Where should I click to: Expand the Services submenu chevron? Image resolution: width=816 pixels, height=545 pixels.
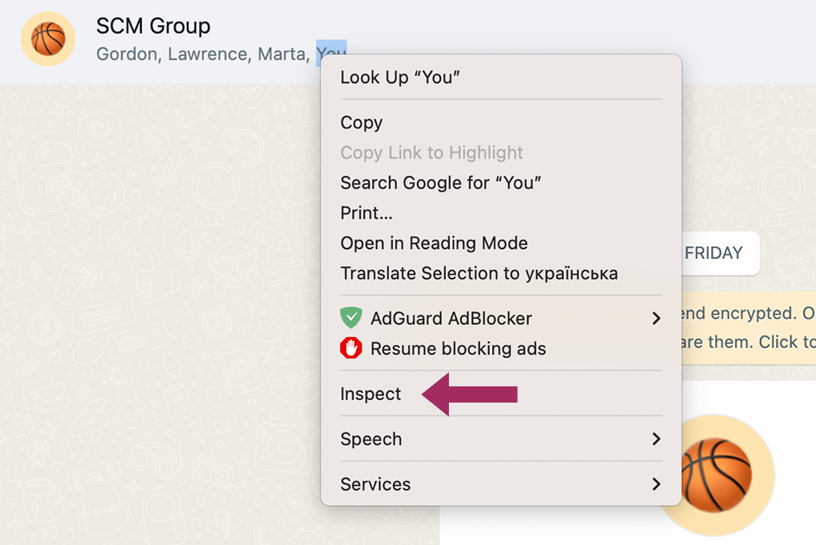coord(656,484)
